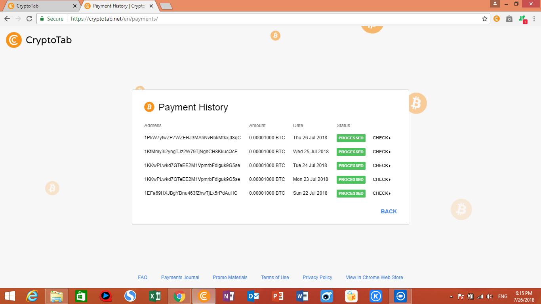
Task: Click the BACK button below payments
Action: pyautogui.click(x=388, y=211)
